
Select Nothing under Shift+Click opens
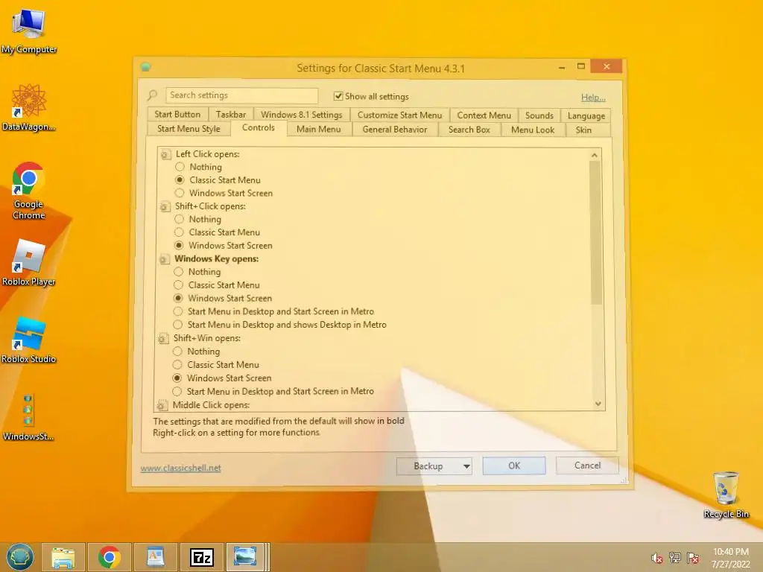(179, 220)
